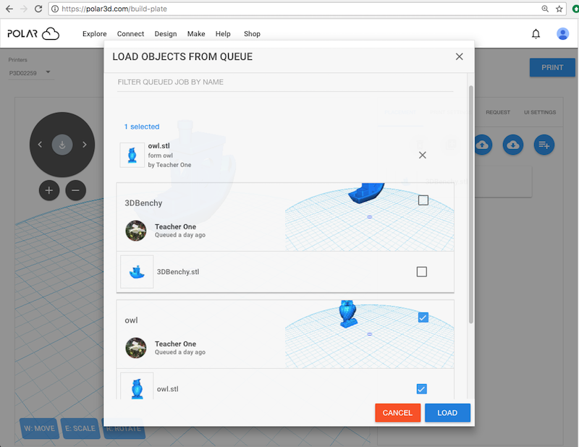
Task: Open the Connect menu
Action: (130, 34)
